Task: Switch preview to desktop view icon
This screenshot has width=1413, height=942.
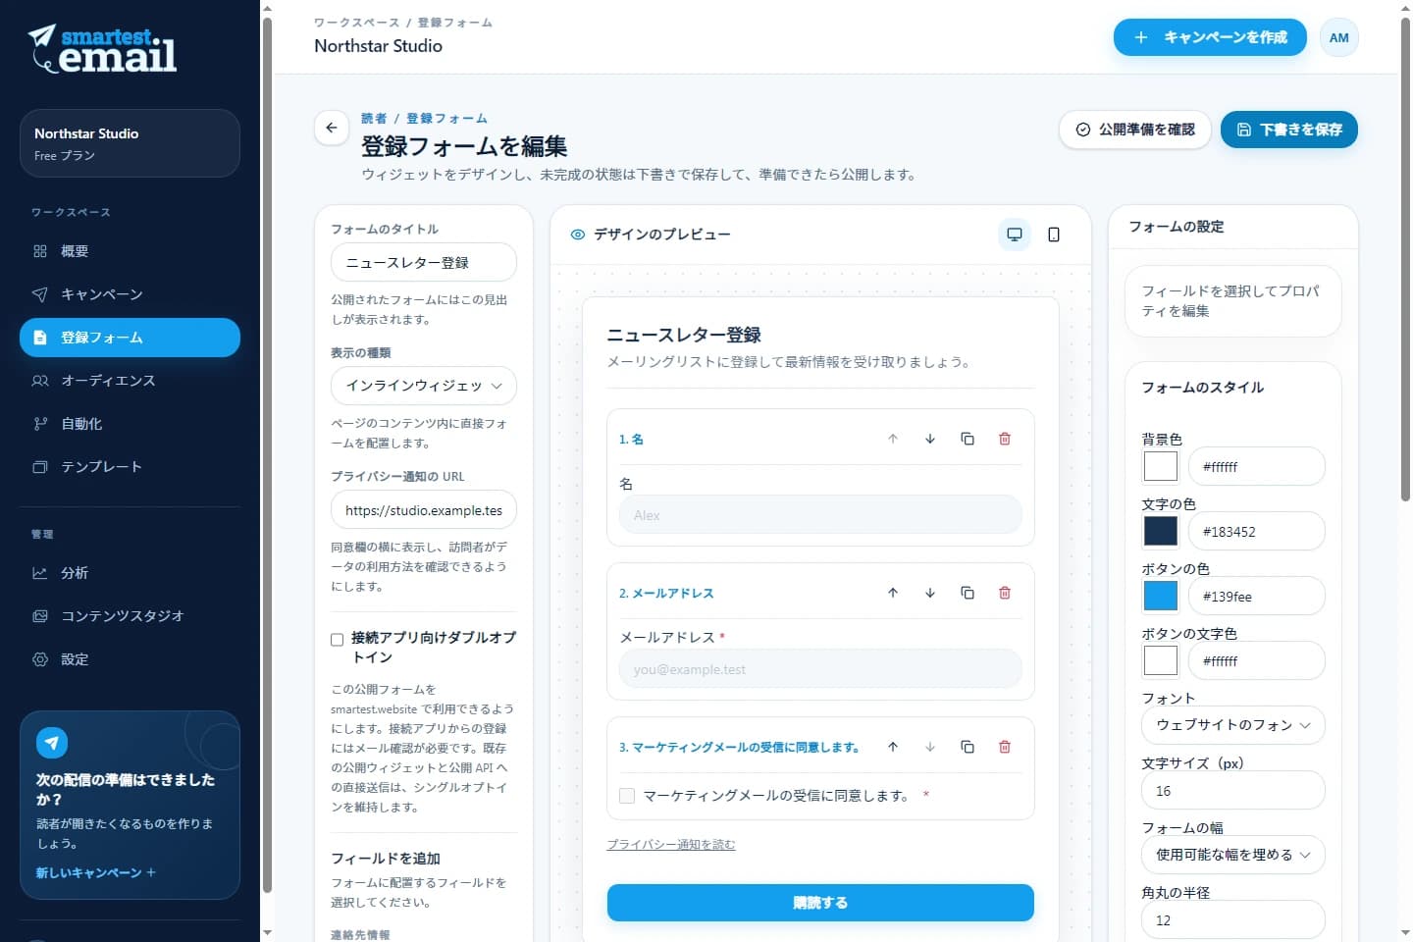Action: [x=1015, y=235]
